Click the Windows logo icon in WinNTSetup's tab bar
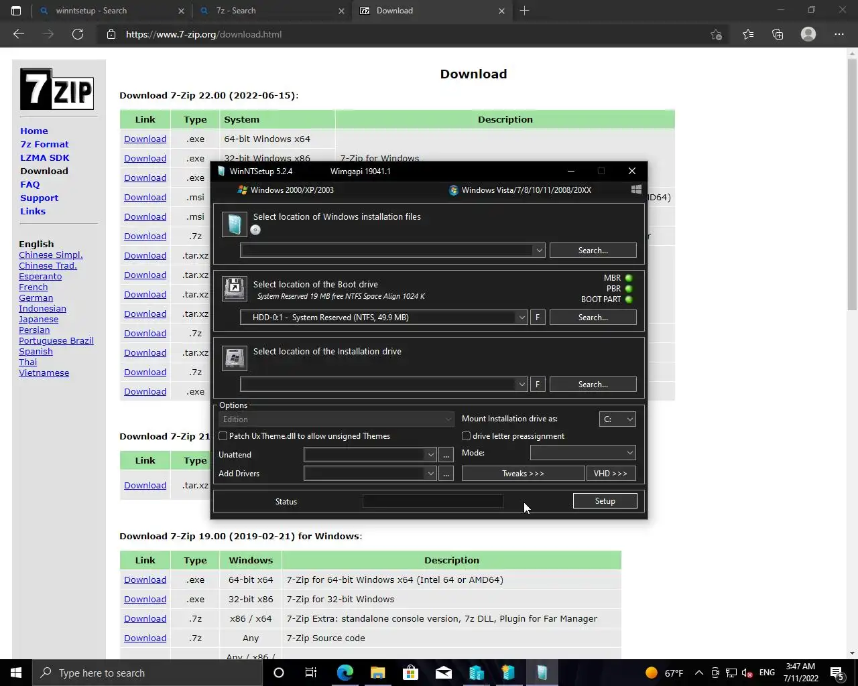The width and height of the screenshot is (858, 686). 636,190
